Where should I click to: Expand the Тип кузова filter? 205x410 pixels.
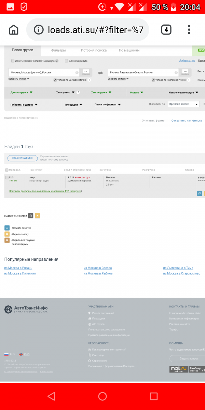65,92
